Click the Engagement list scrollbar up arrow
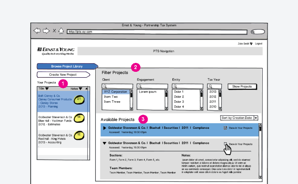The image size is (298, 184). (x=166, y=91)
